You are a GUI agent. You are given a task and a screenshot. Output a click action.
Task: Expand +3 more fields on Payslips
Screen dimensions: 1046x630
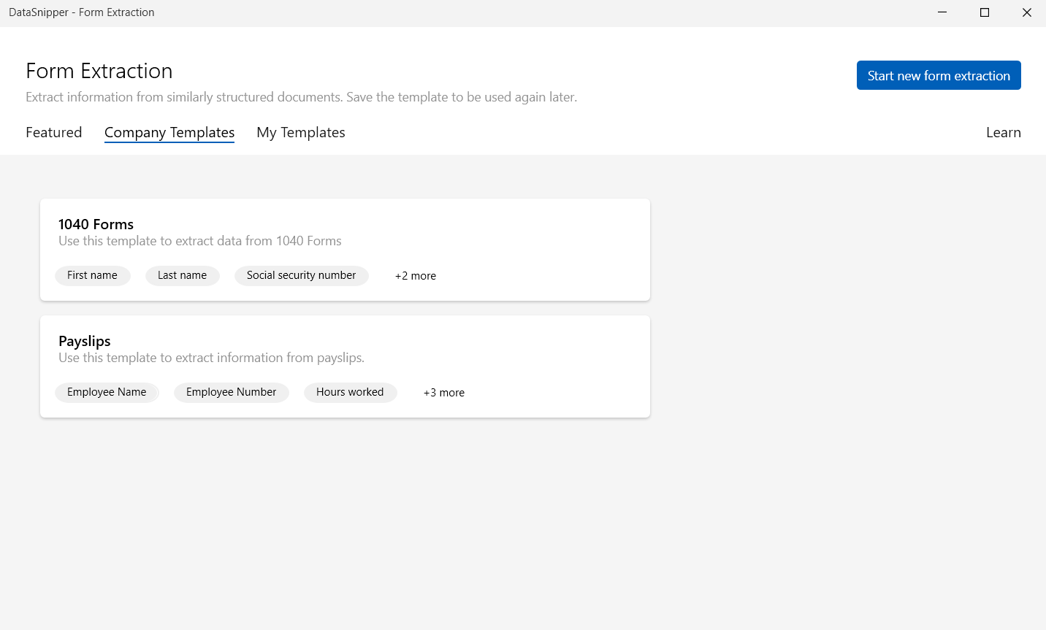point(443,393)
